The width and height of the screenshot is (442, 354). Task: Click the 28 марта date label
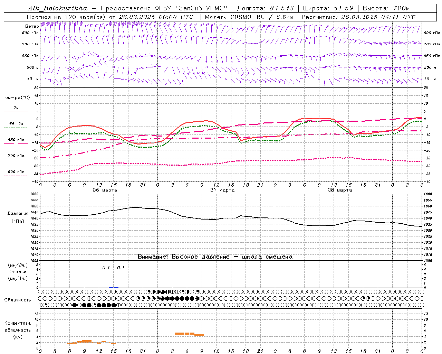(340, 190)
